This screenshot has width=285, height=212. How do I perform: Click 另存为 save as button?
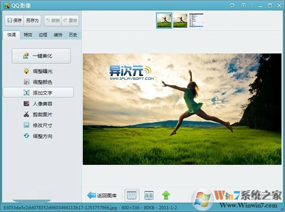[x=32, y=20]
